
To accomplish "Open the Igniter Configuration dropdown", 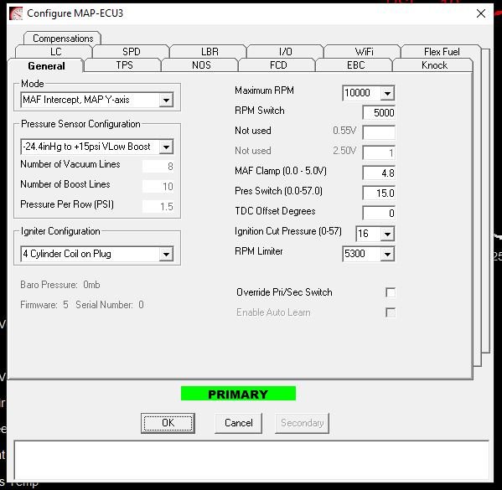I will click(166, 255).
